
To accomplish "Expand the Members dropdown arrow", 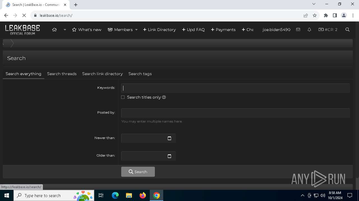I will click(x=136, y=30).
